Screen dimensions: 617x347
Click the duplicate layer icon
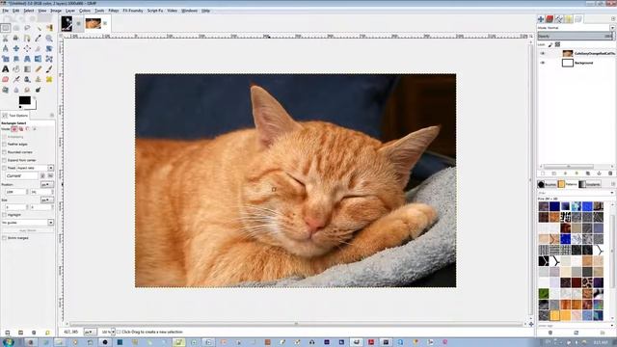click(x=588, y=173)
